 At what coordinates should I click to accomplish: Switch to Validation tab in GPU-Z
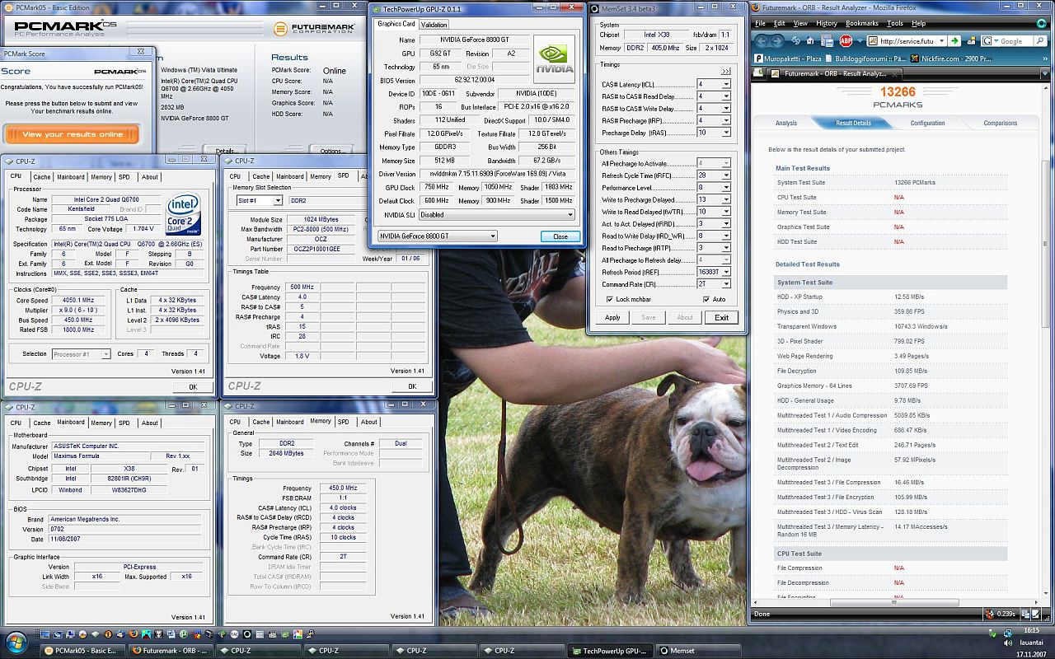[x=434, y=25]
